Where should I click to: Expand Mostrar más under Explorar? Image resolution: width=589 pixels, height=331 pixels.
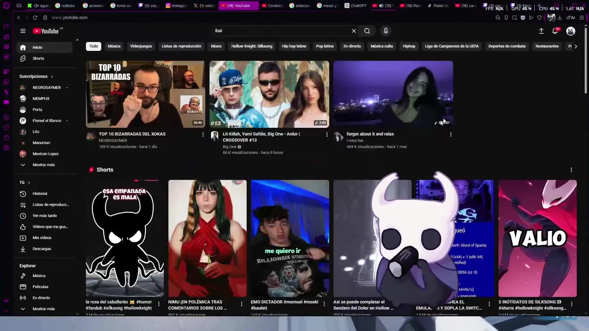tap(45, 309)
